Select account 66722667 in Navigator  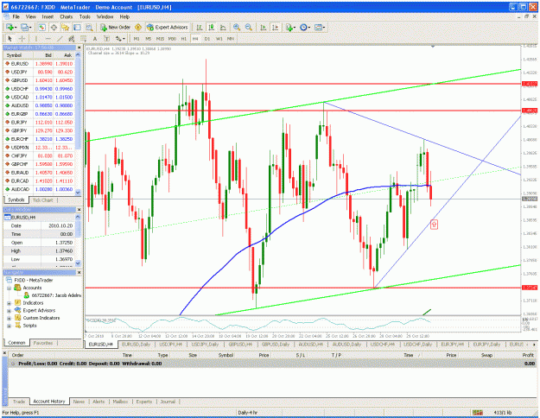pyautogui.click(x=54, y=295)
